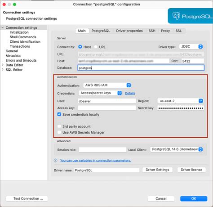This screenshot has height=207, width=213.
Task: Select the Connection settings tree item label
Action: (22, 27)
